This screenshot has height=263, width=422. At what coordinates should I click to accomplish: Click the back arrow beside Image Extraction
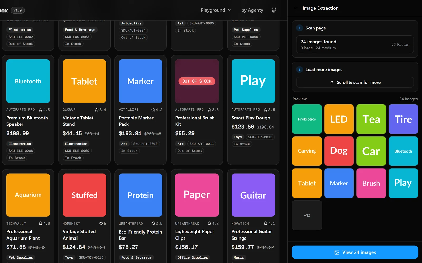click(296, 8)
